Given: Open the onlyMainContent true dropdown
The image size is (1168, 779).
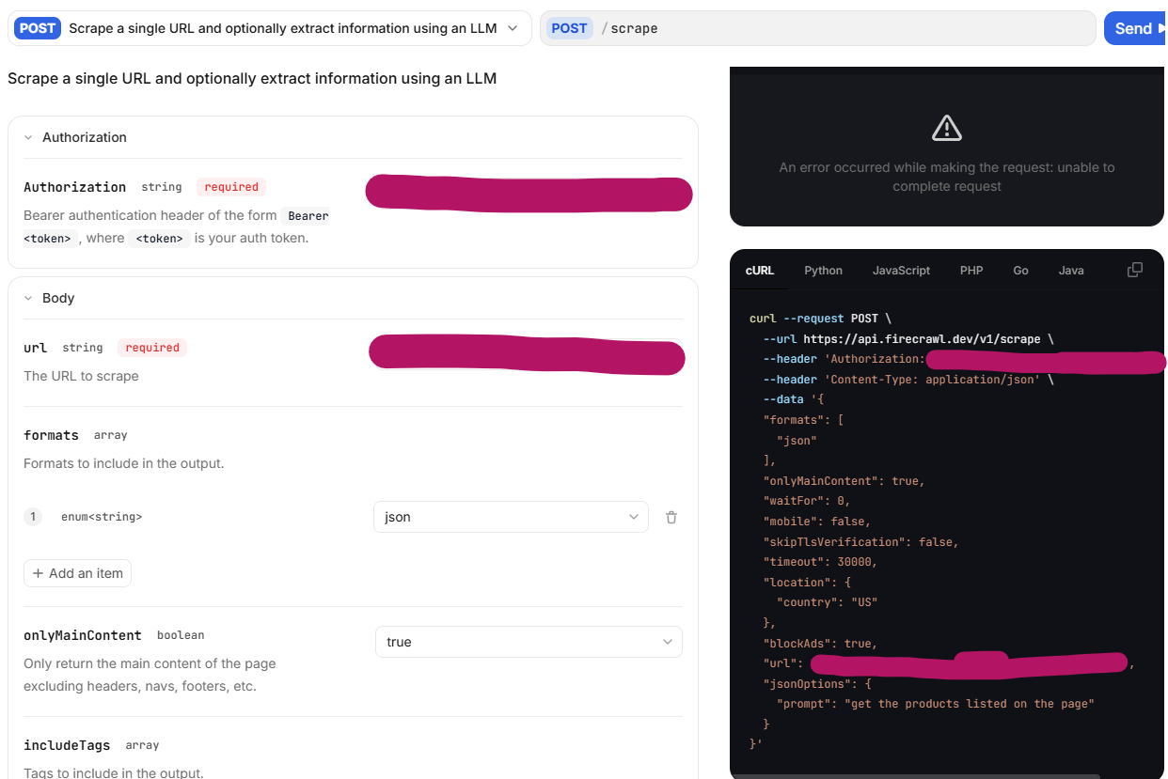Looking at the screenshot, I should [x=529, y=642].
